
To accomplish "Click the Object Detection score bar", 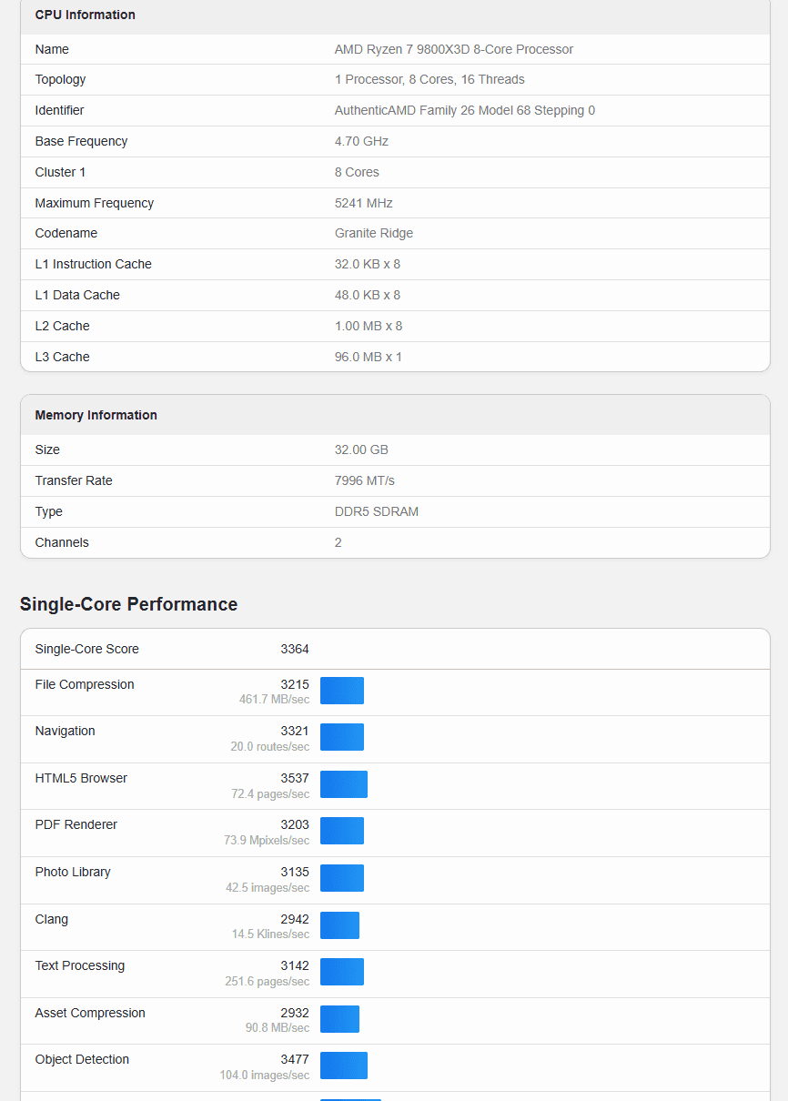I will (x=344, y=1066).
